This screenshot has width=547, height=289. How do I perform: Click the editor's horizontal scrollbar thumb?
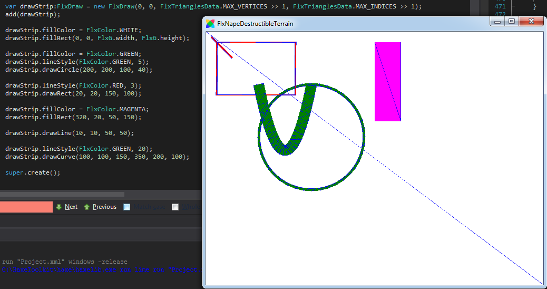[x=62, y=194]
